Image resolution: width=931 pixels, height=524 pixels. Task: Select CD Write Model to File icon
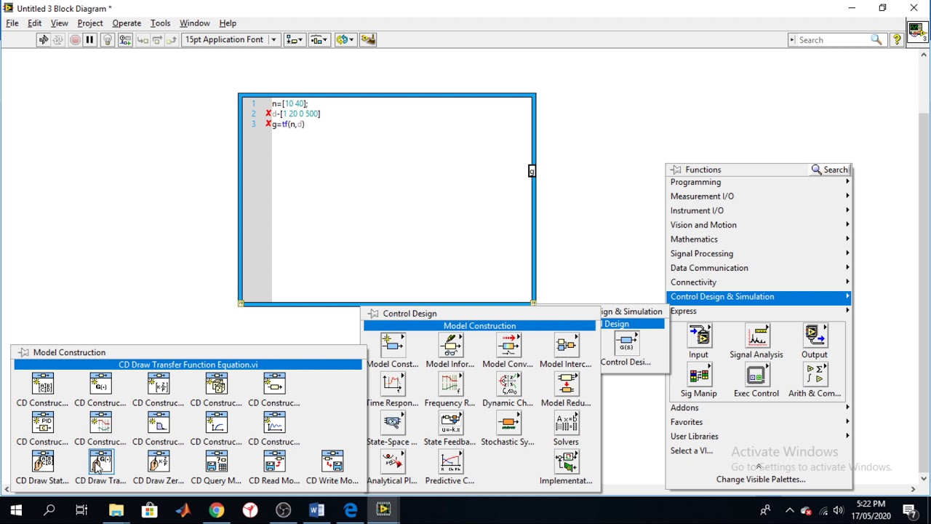coord(332,462)
